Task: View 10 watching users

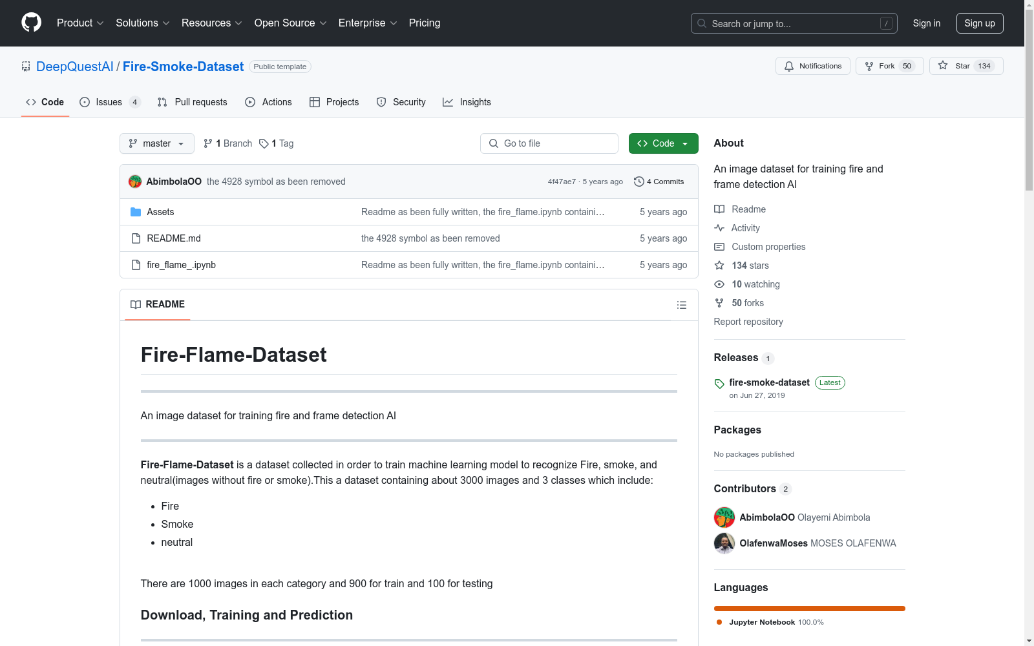Action: tap(747, 284)
